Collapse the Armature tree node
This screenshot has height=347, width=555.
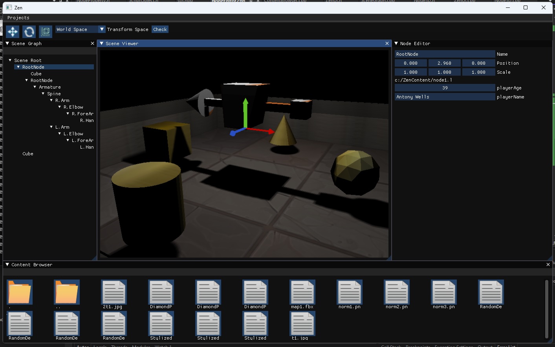(35, 87)
